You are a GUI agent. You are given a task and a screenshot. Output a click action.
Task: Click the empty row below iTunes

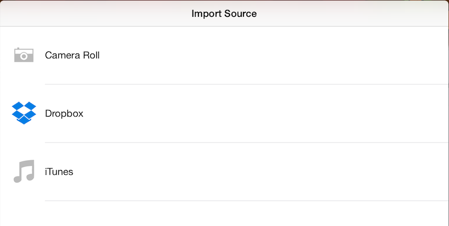(x=224, y=213)
